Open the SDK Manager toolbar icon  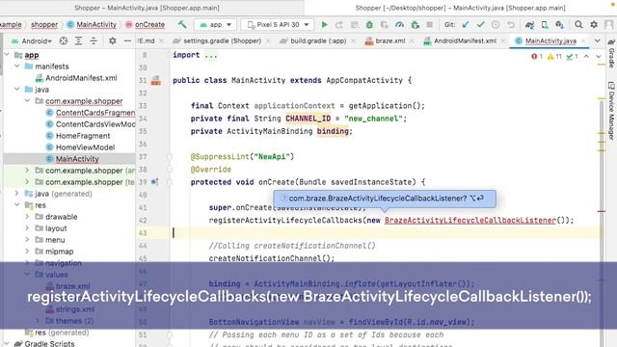[559, 25]
